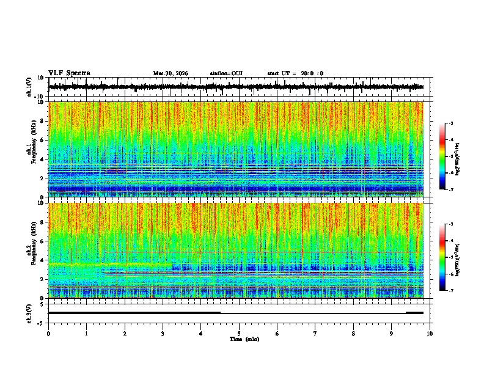Screen dimensions: 484x374
Task: Click the '-3' label on ch.2 color scale
Action: 451,224
